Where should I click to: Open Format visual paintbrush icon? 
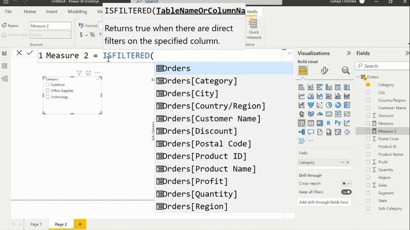324,71
